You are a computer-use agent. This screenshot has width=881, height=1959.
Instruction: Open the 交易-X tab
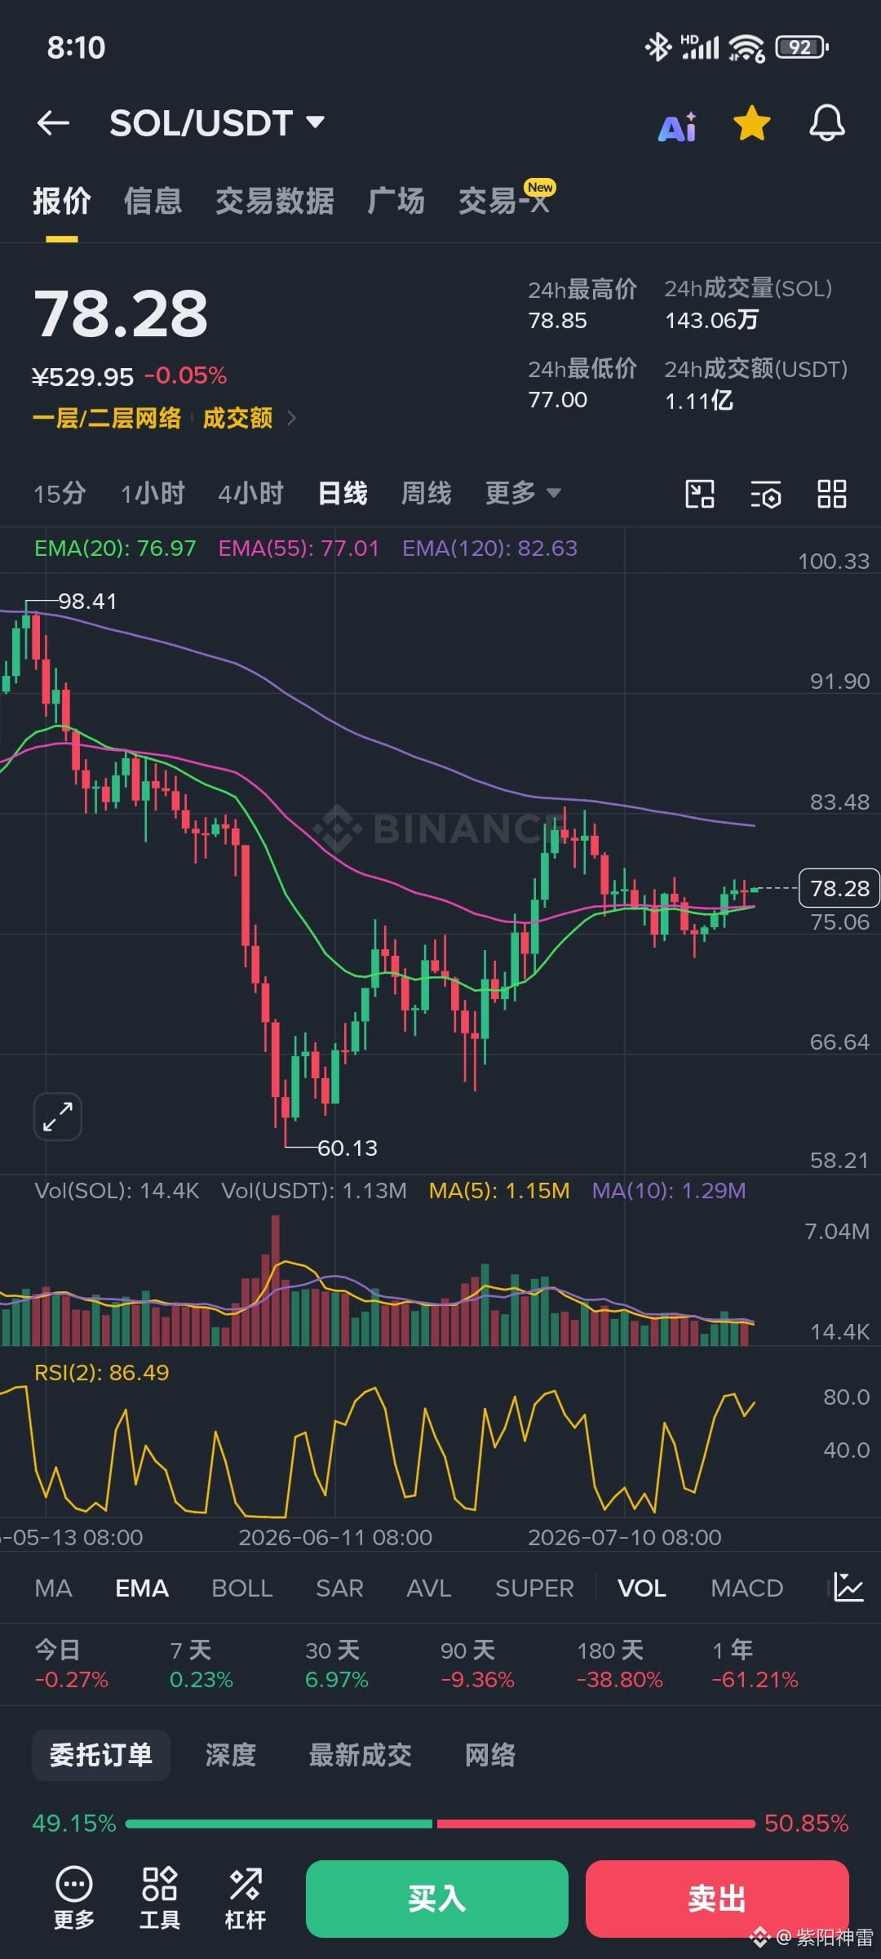pos(506,199)
